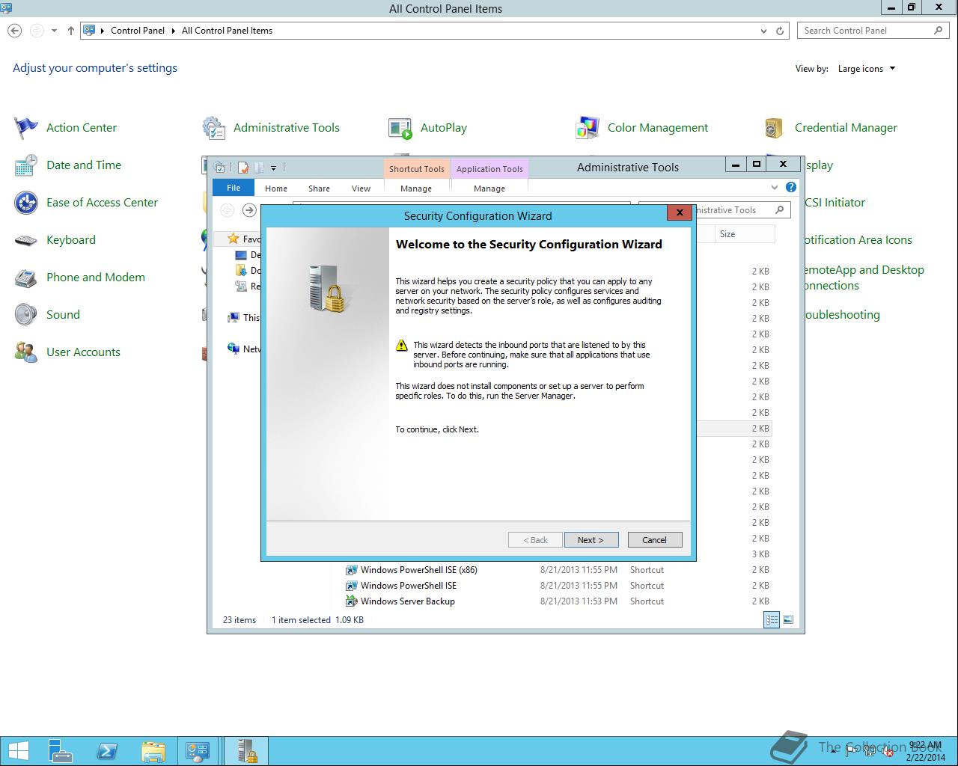The width and height of the screenshot is (958, 766).
Task: Open Manage tab under Shortcut Tools
Action: (416, 189)
